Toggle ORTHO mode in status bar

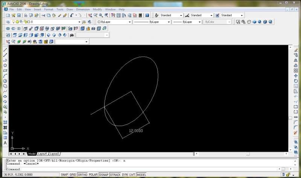(82, 175)
